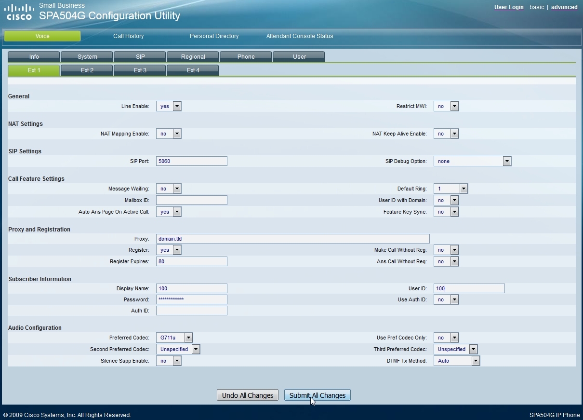583x420 pixels.
Task: Open the Personal Directory section
Action: (214, 36)
